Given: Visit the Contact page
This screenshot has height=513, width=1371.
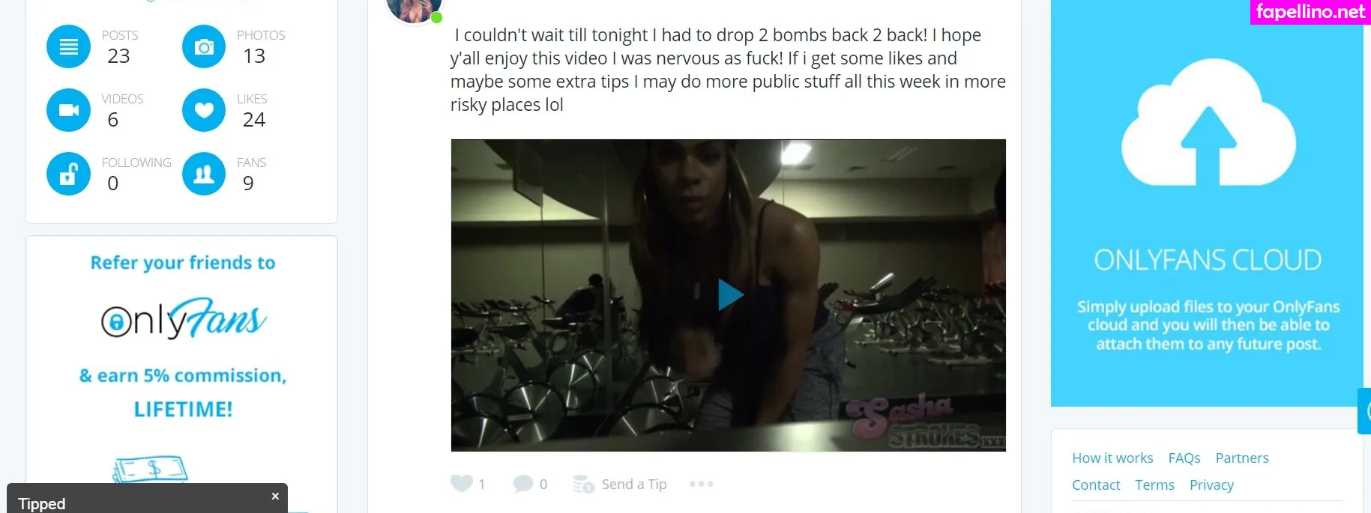Looking at the screenshot, I should pos(1096,485).
